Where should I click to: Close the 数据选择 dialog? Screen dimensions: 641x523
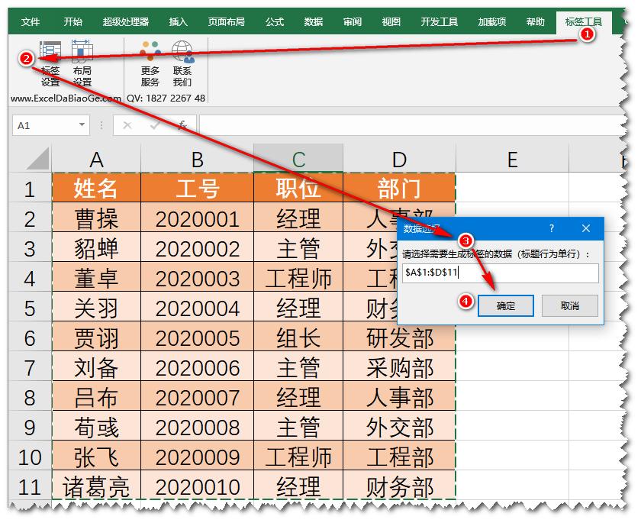[x=586, y=228]
